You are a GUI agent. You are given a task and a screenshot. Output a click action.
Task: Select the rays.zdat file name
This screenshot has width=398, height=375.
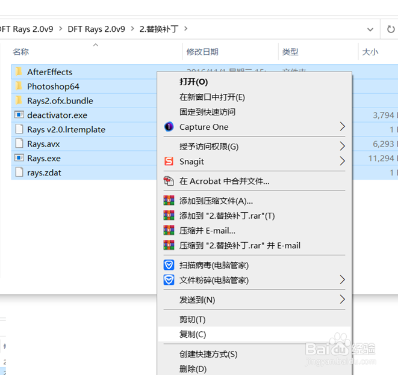pyautogui.click(x=44, y=173)
